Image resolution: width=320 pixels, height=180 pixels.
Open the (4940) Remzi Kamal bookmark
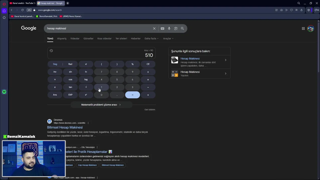click(x=71, y=16)
